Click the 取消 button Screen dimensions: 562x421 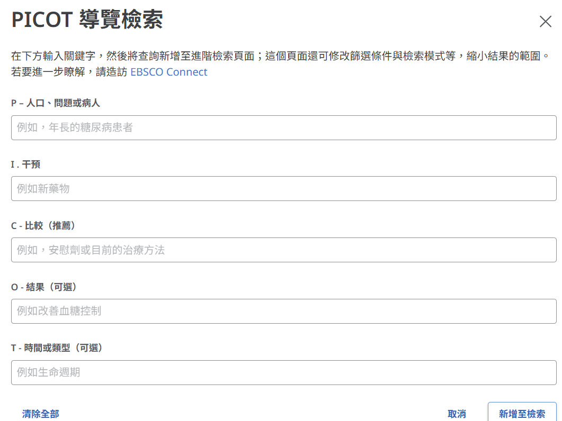(457, 414)
